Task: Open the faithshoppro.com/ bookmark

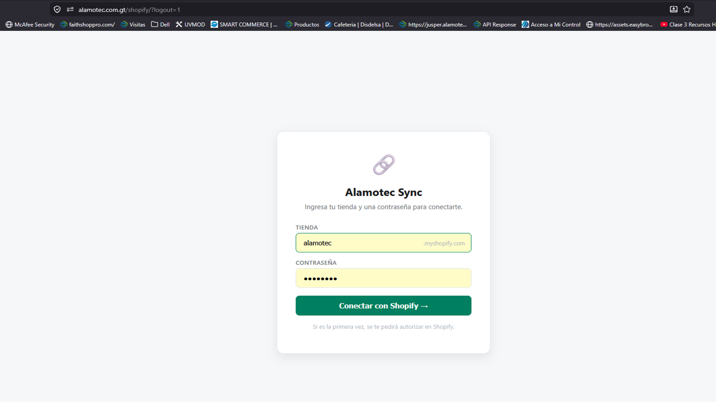Action: [88, 25]
